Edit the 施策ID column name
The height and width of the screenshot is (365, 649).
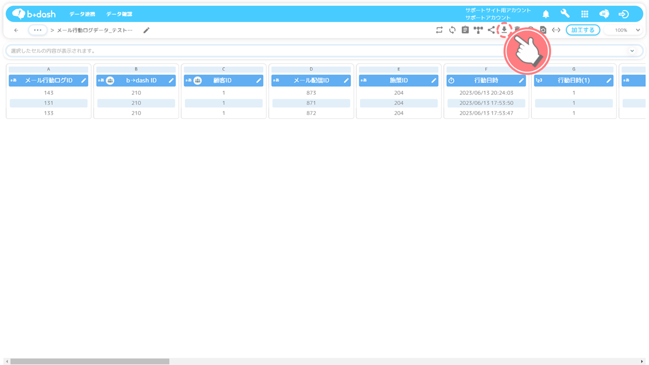pos(434,81)
